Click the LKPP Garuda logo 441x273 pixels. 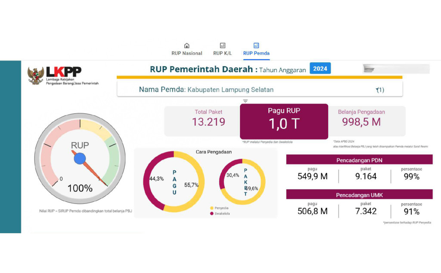[x=36, y=76]
